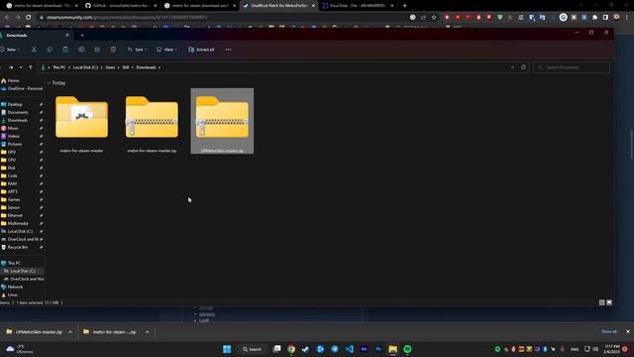Open a new Chrome tab
This screenshot has width=634, height=357.
click(404, 6)
